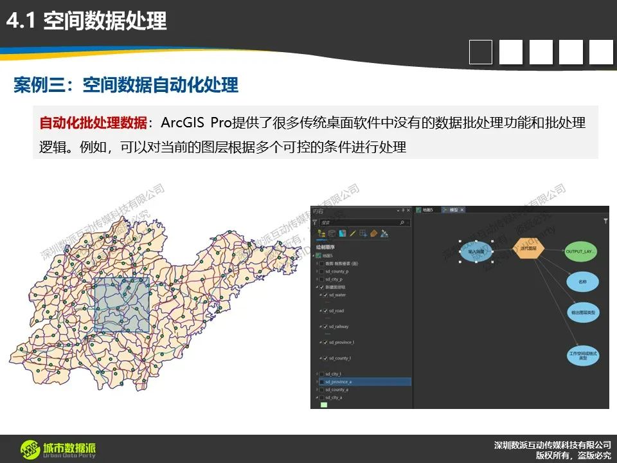Select the 迭代图层 iterator hexagon node
The height and width of the screenshot is (463, 617).
point(528,248)
